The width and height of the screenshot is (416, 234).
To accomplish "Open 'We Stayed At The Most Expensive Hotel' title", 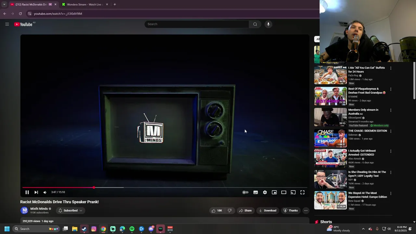I will click(x=368, y=195).
